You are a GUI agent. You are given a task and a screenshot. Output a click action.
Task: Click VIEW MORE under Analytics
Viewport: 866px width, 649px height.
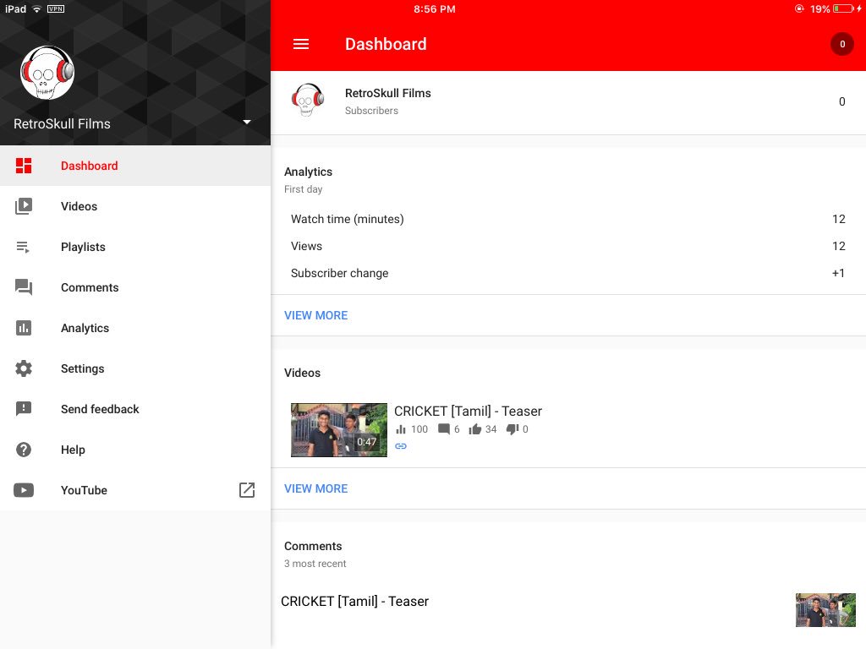[x=316, y=315]
